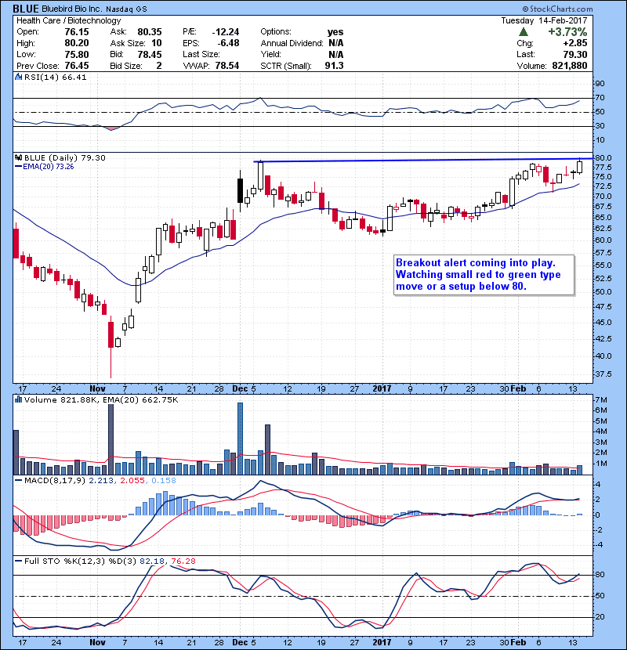The image size is (627, 650).
Task: Click the P/E value -12.24
Action: coord(225,32)
